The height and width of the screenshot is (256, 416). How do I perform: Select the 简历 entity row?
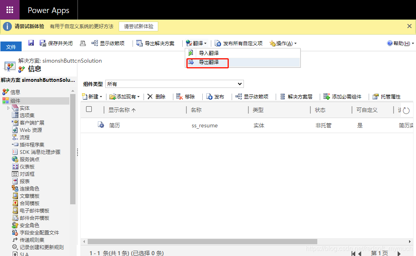pos(247,125)
